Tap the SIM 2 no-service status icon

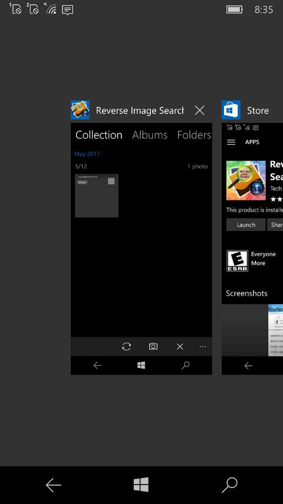[32, 9]
